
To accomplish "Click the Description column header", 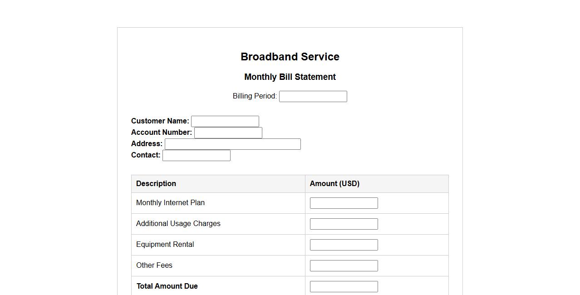I will click(156, 184).
